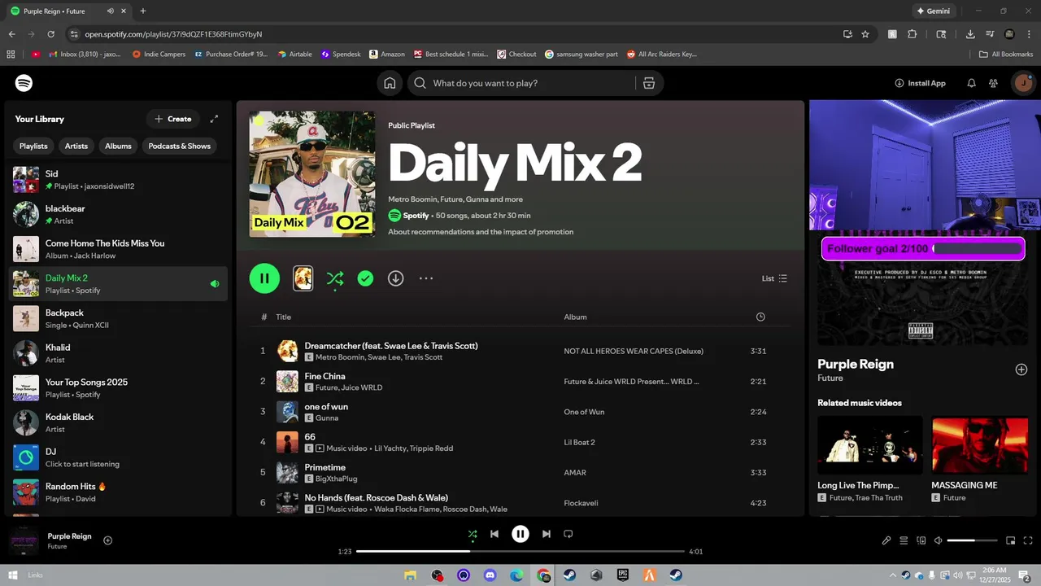Viewport: 1041px width, 586px height.
Task: Open the blackbear artist entry
Action: [x=118, y=214]
